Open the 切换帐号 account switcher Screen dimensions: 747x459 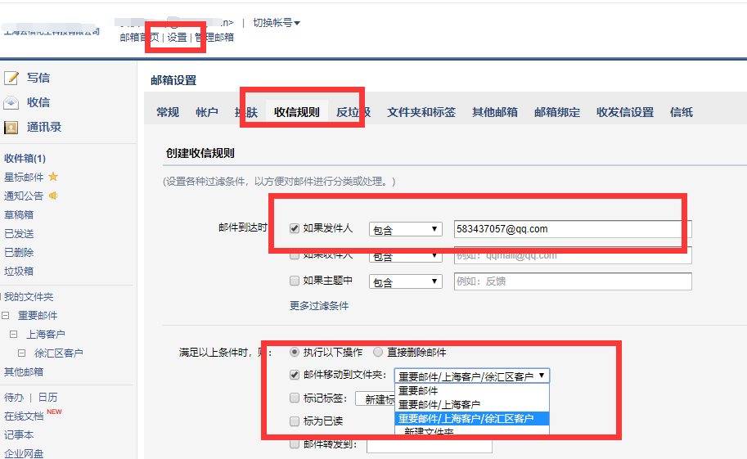(x=277, y=23)
